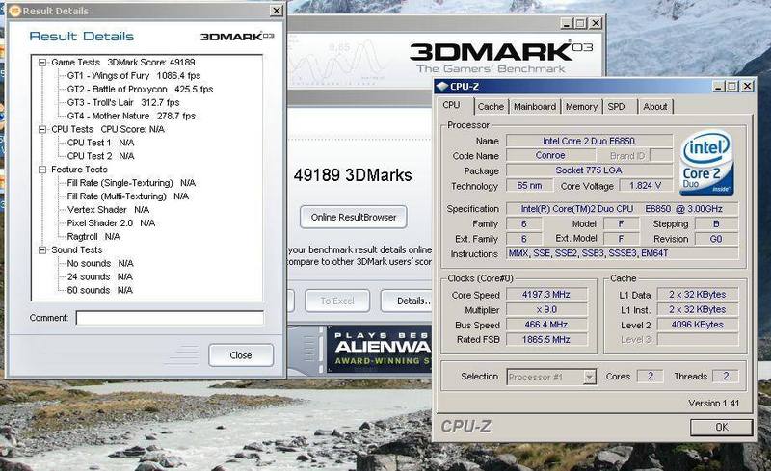Select CPU Test 1 row
Screen dimensions: 771x471
click(101, 143)
